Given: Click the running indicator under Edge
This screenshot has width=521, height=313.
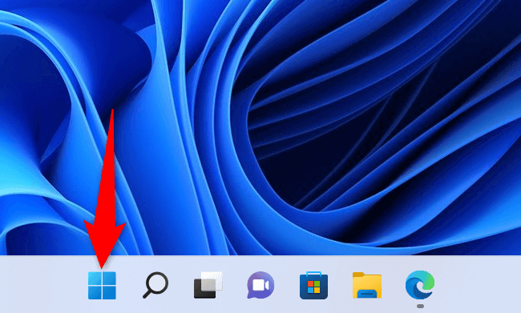Looking at the screenshot, I should [x=420, y=306].
